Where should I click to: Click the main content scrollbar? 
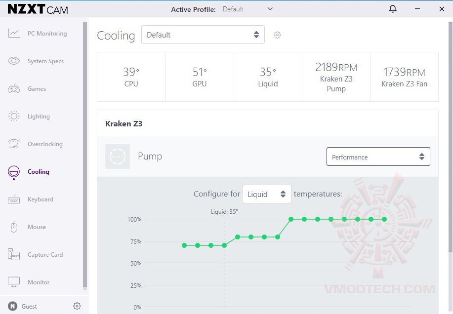[451, 137]
